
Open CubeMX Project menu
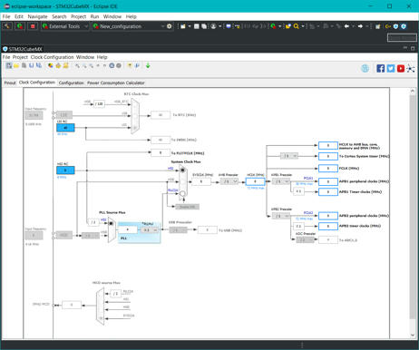point(20,57)
